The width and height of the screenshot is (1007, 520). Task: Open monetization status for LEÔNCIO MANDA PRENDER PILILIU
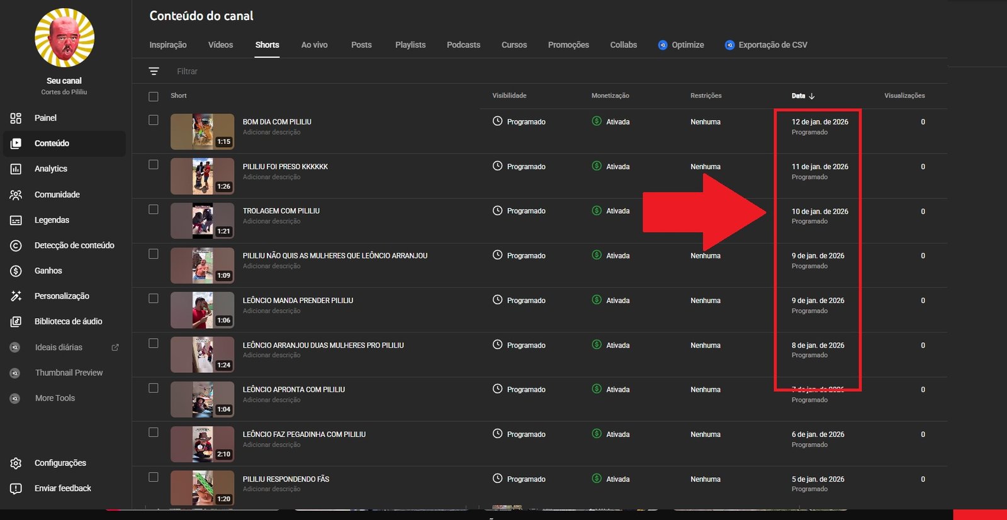tap(610, 301)
